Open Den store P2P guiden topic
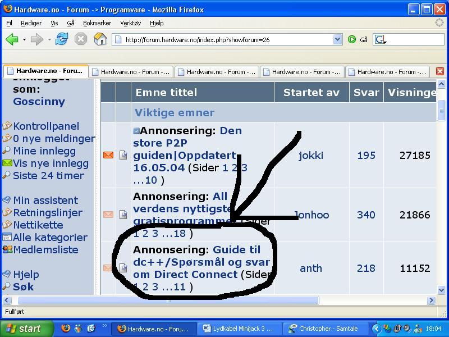Screen dimensions: 449x337 (187, 149)
